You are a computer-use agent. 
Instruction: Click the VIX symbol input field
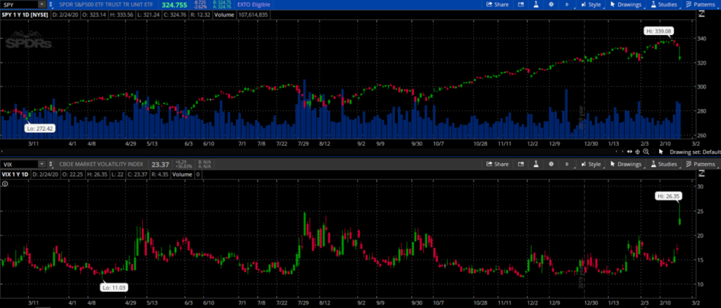click(x=19, y=164)
